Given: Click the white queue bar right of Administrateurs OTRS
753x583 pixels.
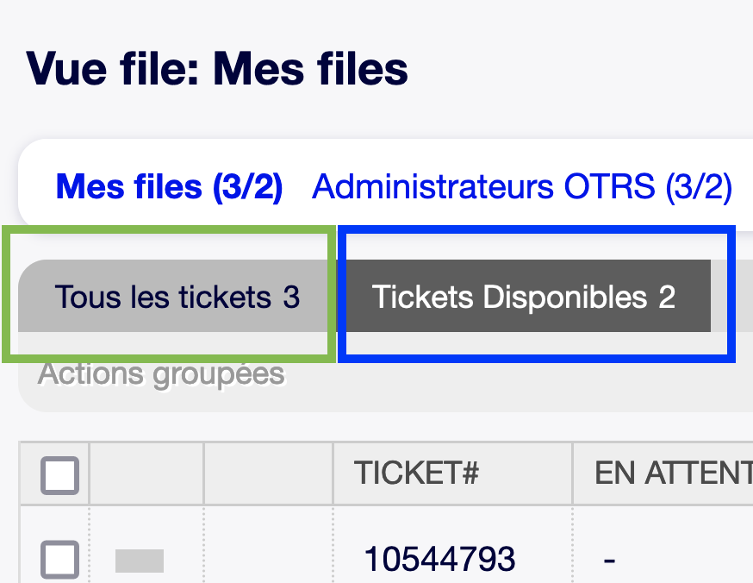Looking at the screenshot, I should click(x=743, y=186).
